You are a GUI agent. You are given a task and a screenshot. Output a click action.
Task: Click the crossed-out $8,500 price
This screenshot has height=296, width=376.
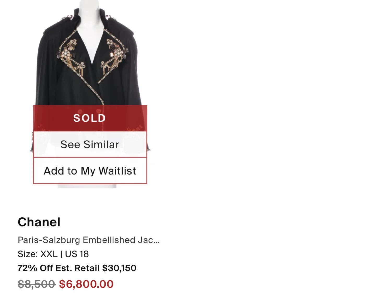click(36, 284)
